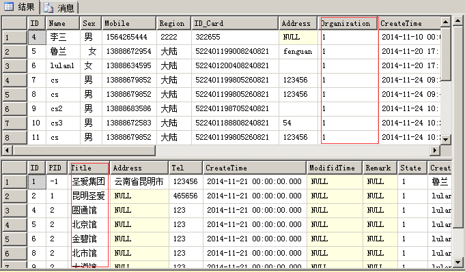Click top grid scroll-down arrow
Screen dimensions: 465x272
click(446, 139)
